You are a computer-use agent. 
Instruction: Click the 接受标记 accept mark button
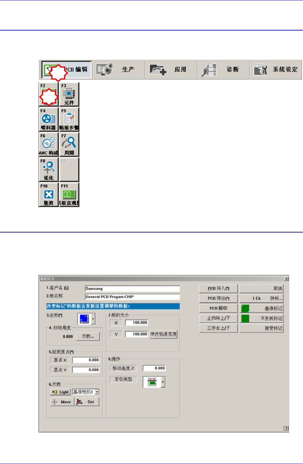click(x=262, y=328)
